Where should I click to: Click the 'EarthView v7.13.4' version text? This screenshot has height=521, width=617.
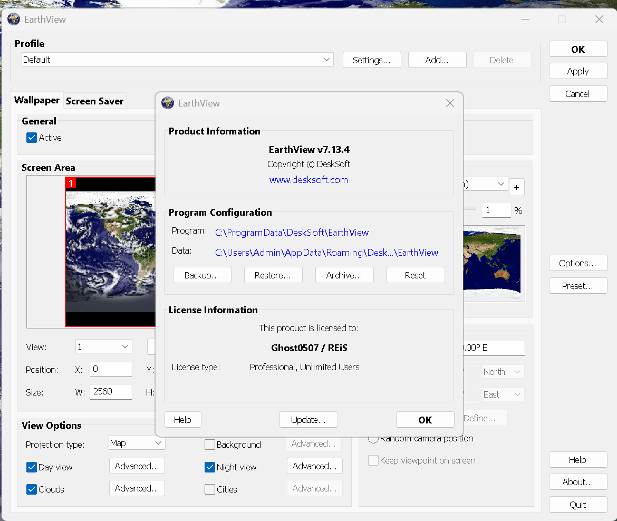[x=309, y=150]
